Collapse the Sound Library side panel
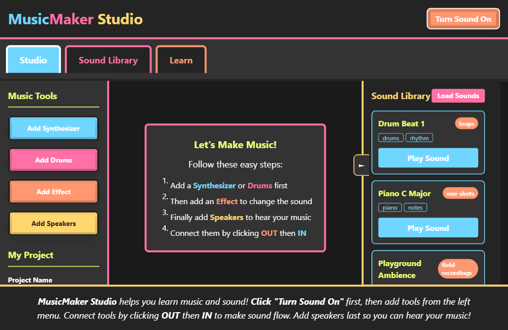This screenshot has height=330, width=508. click(361, 165)
